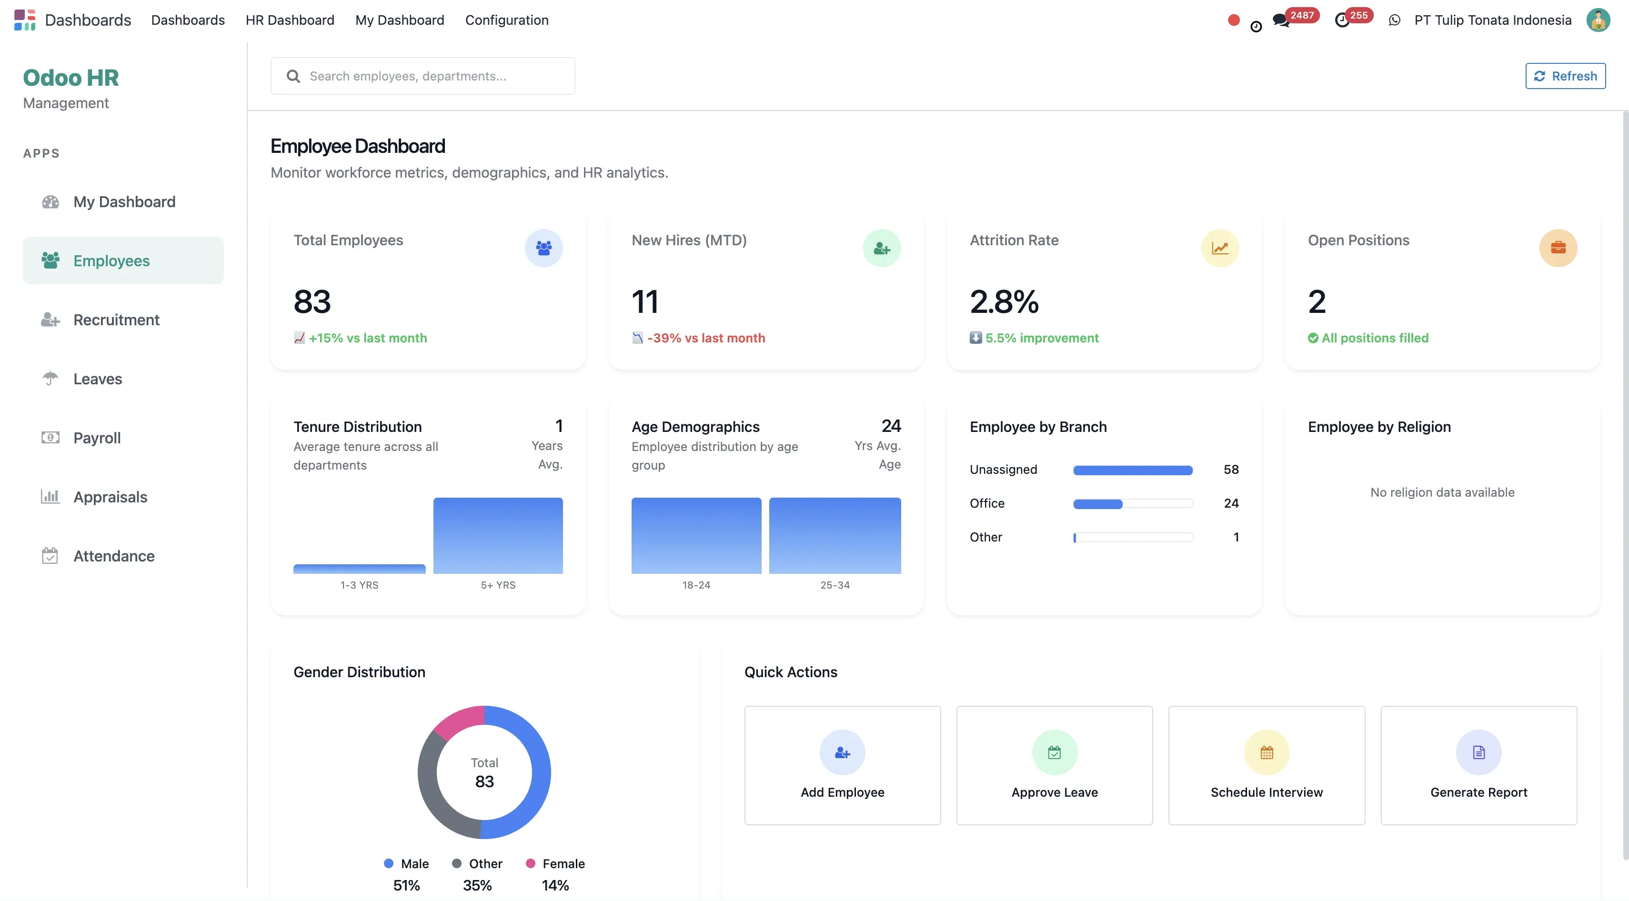Open the Configuration menu
Image resolution: width=1629 pixels, height=901 pixels.
pos(506,20)
